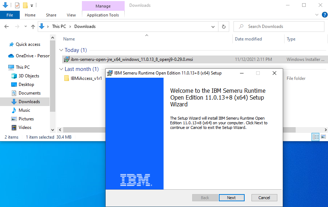Click file list horizontal scroll right arrow
Image resolution: width=328 pixels, height=207 pixels.
[x=325, y=130]
